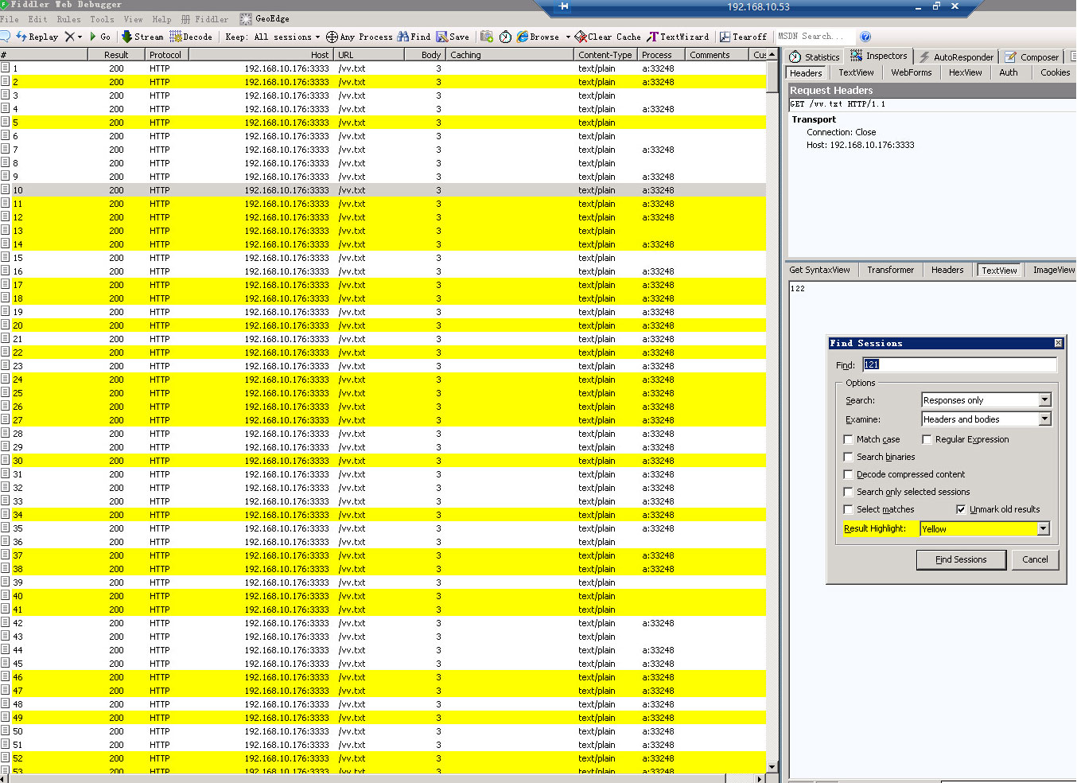Open the request HexView inspector tab

point(965,72)
